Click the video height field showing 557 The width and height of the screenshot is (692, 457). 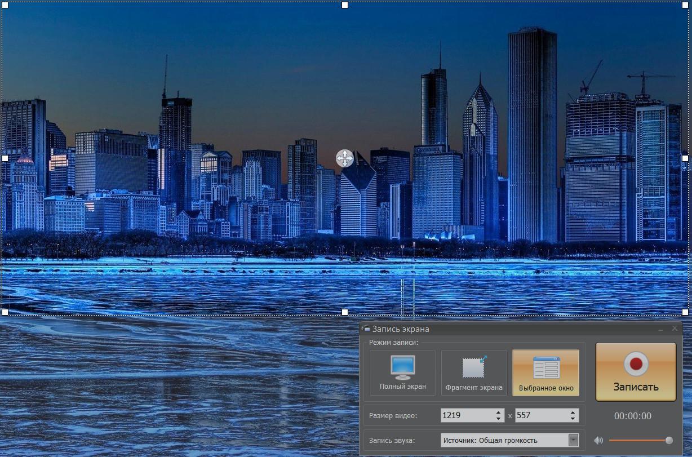tap(541, 415)
